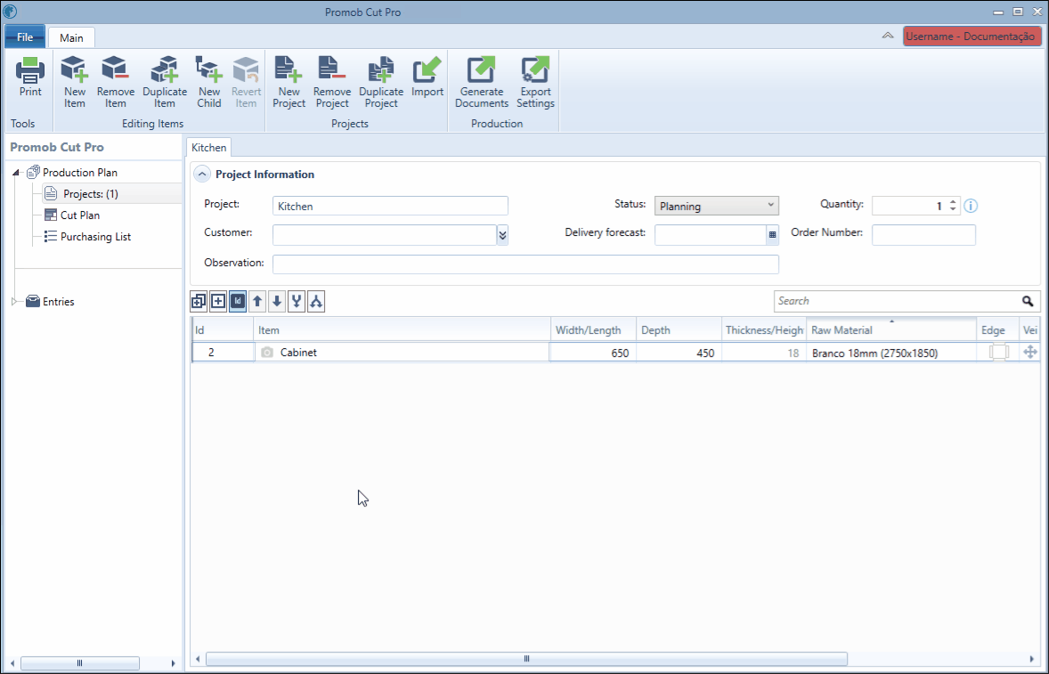Image resolution: width=1049 pixels, height=674 pixels.
Task: Click the camera icon beside Cabinet
Action: [x=267, y=353]
